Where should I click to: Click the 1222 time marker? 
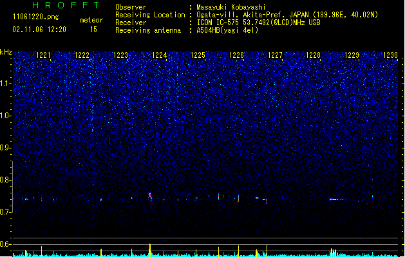coord(82,55)
